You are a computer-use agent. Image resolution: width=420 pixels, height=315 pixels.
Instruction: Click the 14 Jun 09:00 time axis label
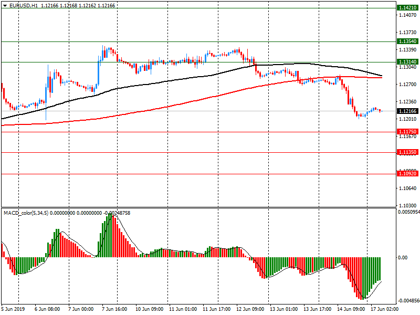[x=351, y=309]
